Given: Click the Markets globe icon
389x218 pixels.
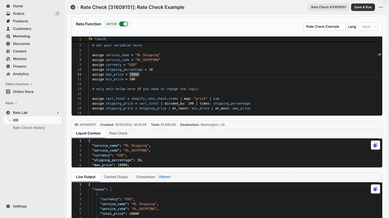Looking at the screenshot, I should tap(8, 59).
